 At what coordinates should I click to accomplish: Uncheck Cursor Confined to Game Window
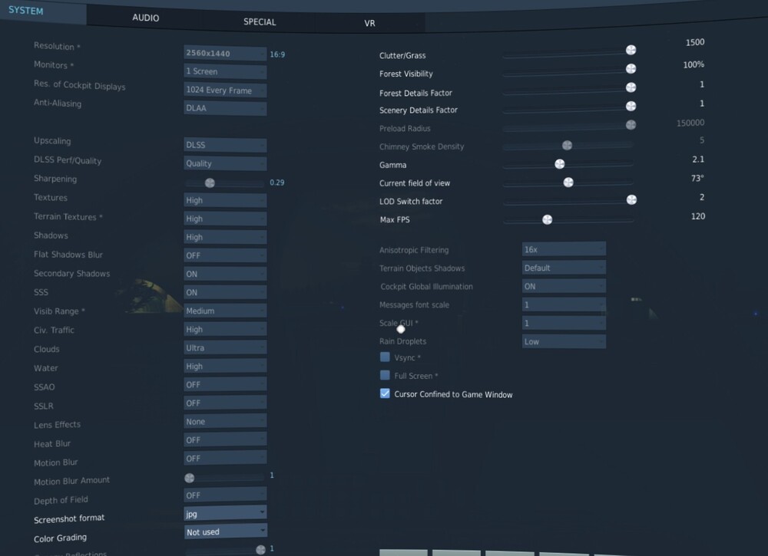(385, 394)
